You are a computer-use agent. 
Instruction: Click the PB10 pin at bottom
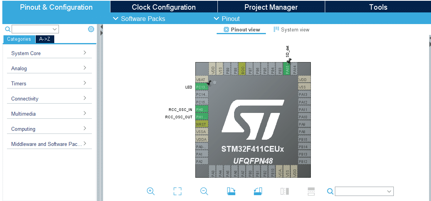[272, 171]
